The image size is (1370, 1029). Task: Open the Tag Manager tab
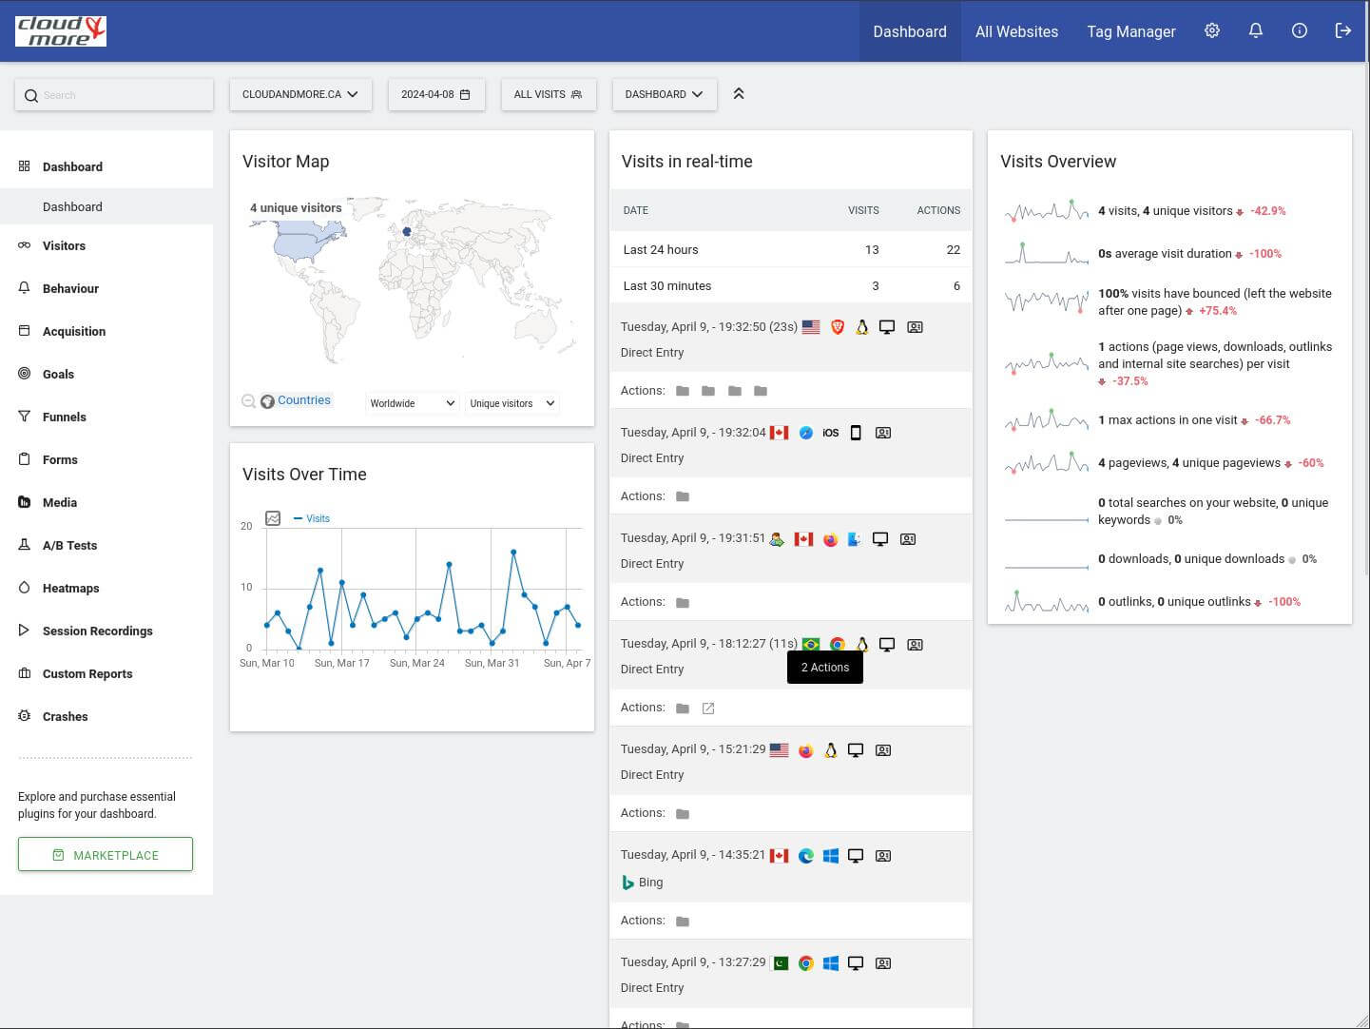point(1130,31)
